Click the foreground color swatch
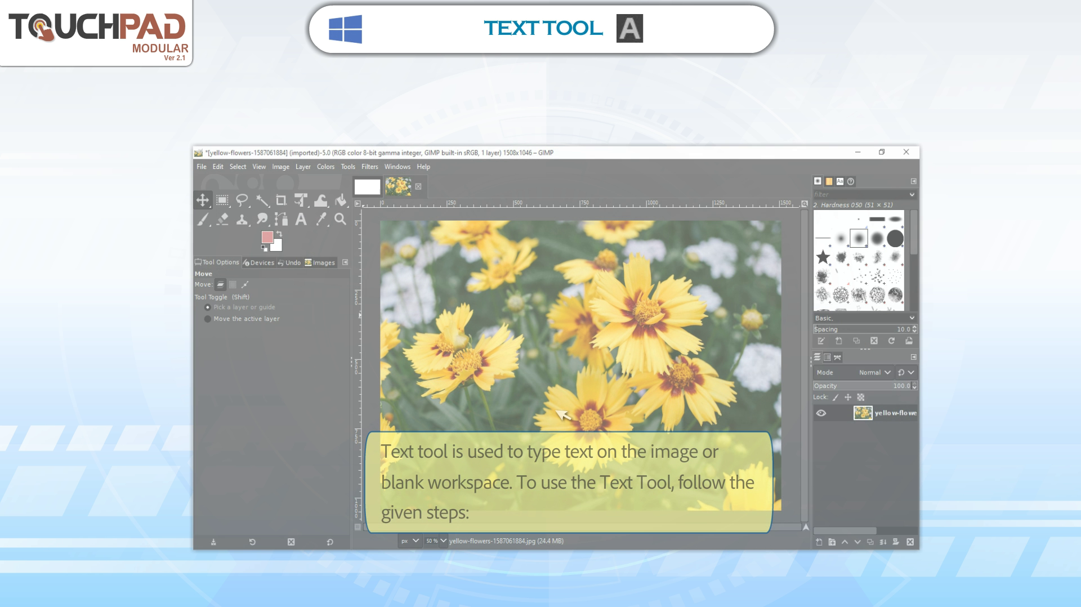Viewport: 1081px width, 607px height. [x=267, y=237]
